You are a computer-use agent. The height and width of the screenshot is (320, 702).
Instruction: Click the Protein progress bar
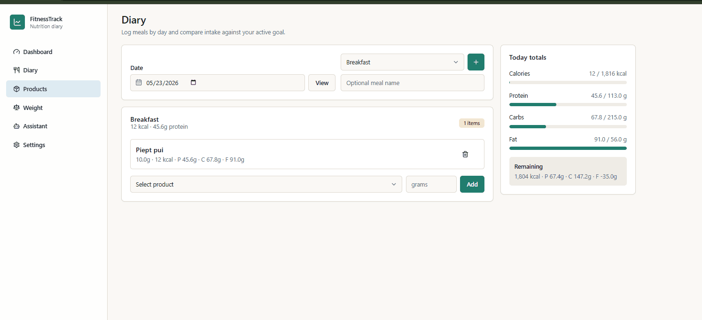tap(568, 104)
